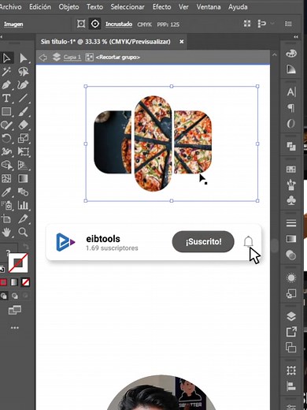Viewport: 307px width, 410px height.
Task: Open the Archivo menu
Action: 10,7
